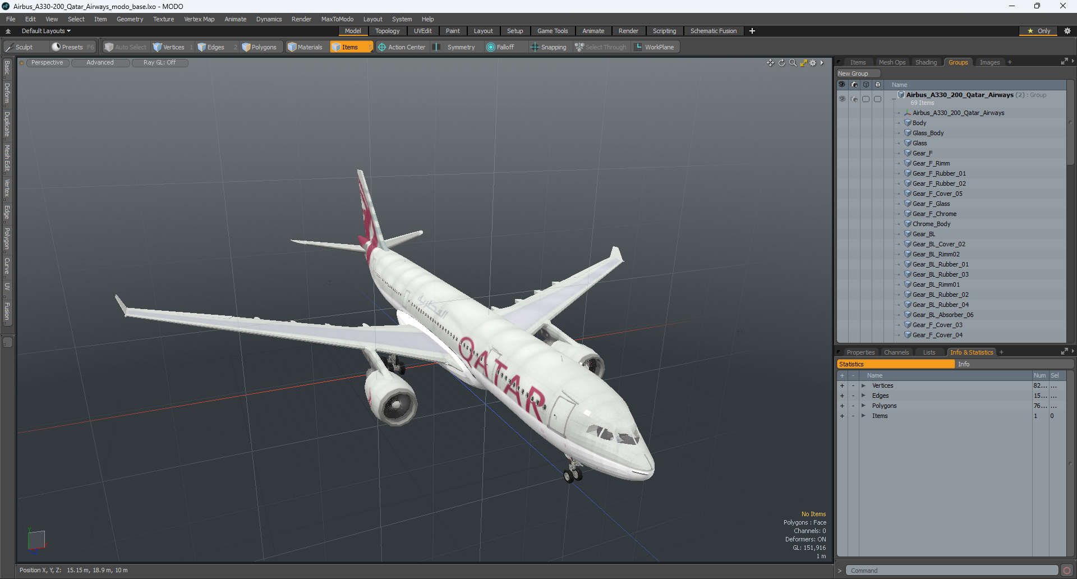1077x579 pixels.
Task: Open the Vertex Map menu
Action: click(x=199, y=19)
